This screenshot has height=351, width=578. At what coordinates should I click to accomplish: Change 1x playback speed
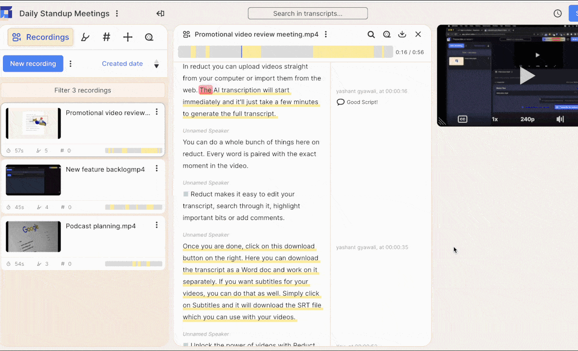pos(495,119)
